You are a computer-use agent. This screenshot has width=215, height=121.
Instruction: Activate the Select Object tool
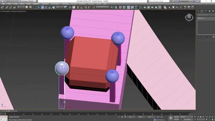click(x=27, y=7)
